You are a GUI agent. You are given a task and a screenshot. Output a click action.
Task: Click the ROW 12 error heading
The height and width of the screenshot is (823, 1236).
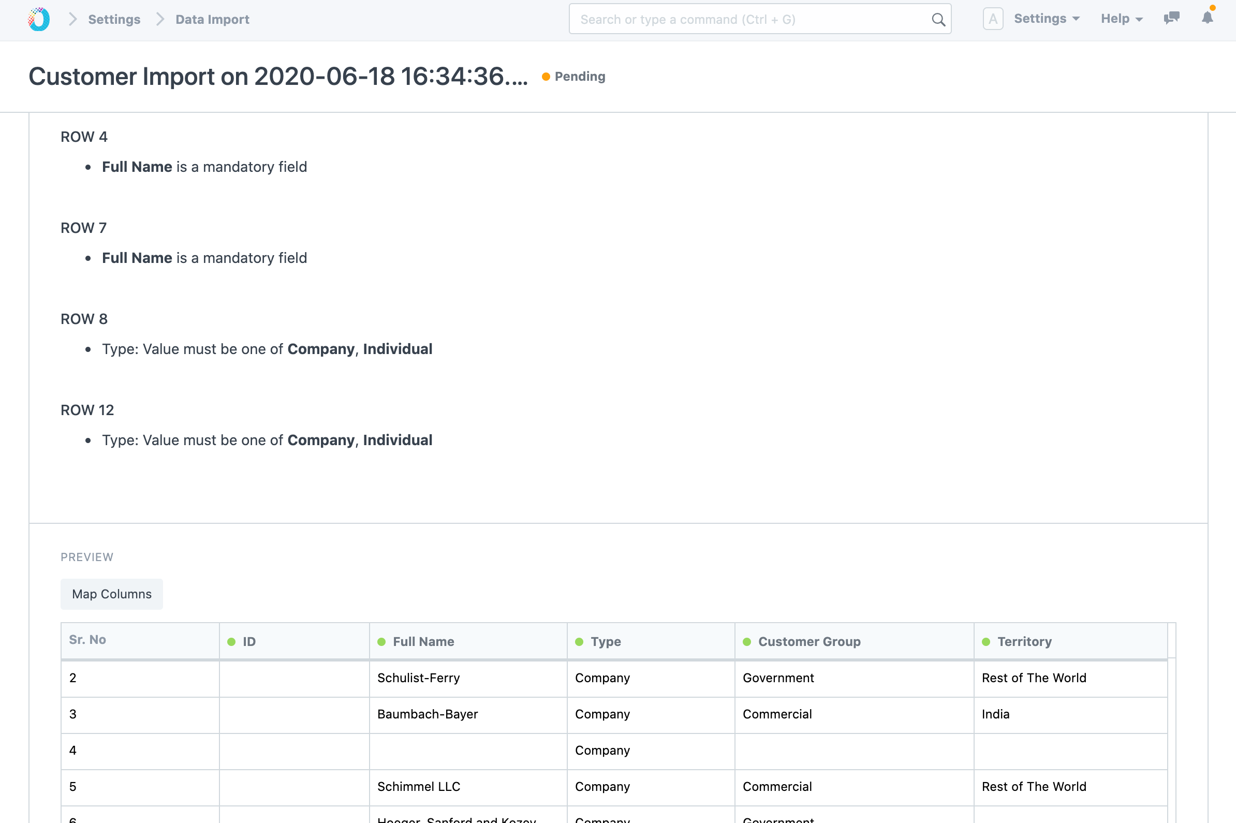pyautogui.click(x=87, y=410)
